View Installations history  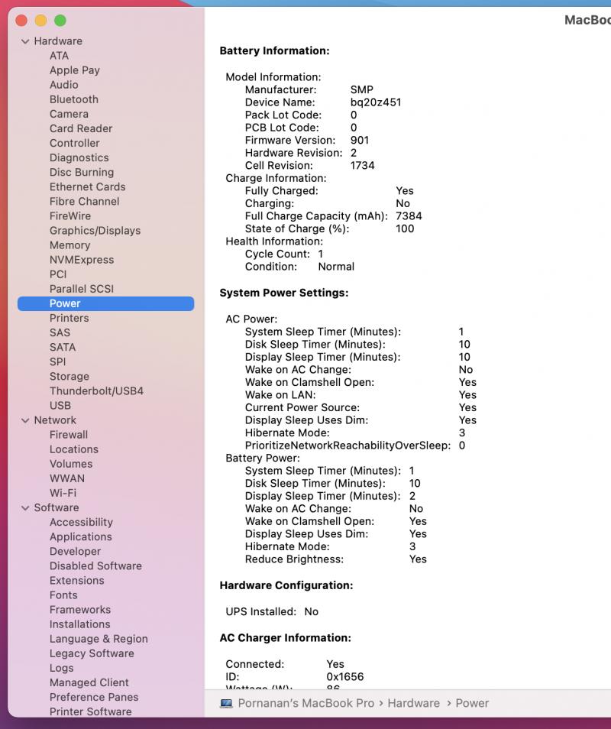(x=80, y=624)
